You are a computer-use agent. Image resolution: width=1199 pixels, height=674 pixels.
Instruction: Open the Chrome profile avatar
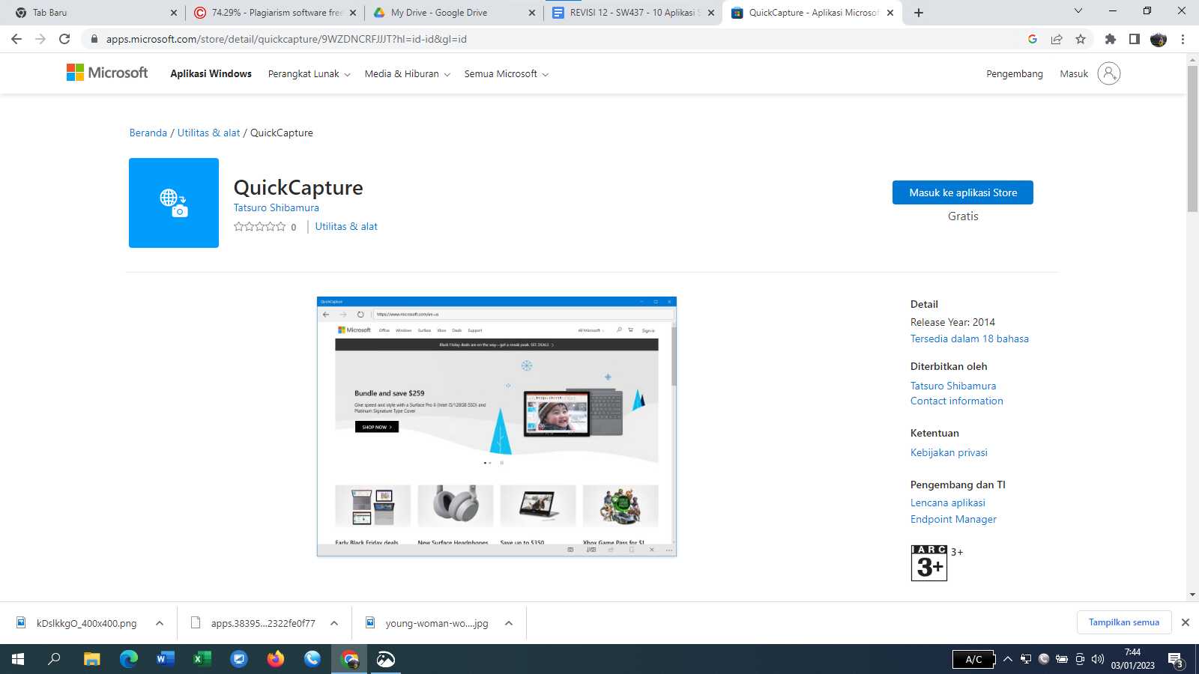[x=1159, y=39]
